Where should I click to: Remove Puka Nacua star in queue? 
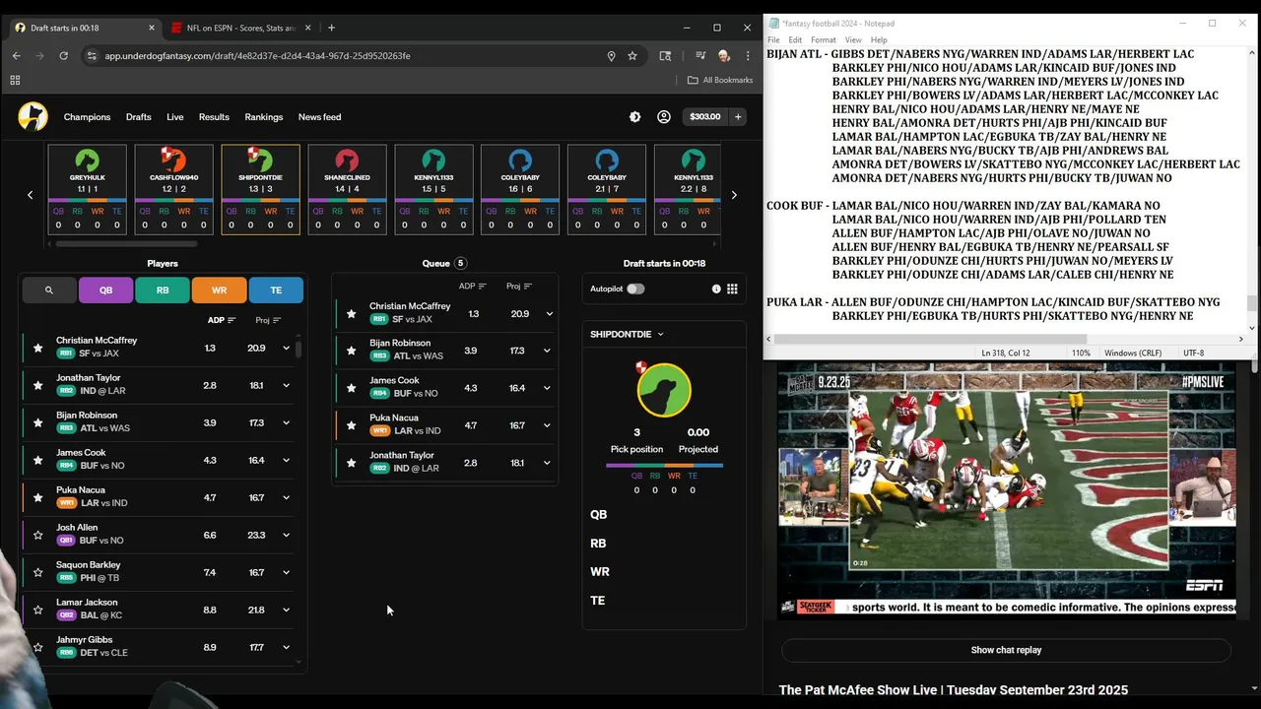352,425
